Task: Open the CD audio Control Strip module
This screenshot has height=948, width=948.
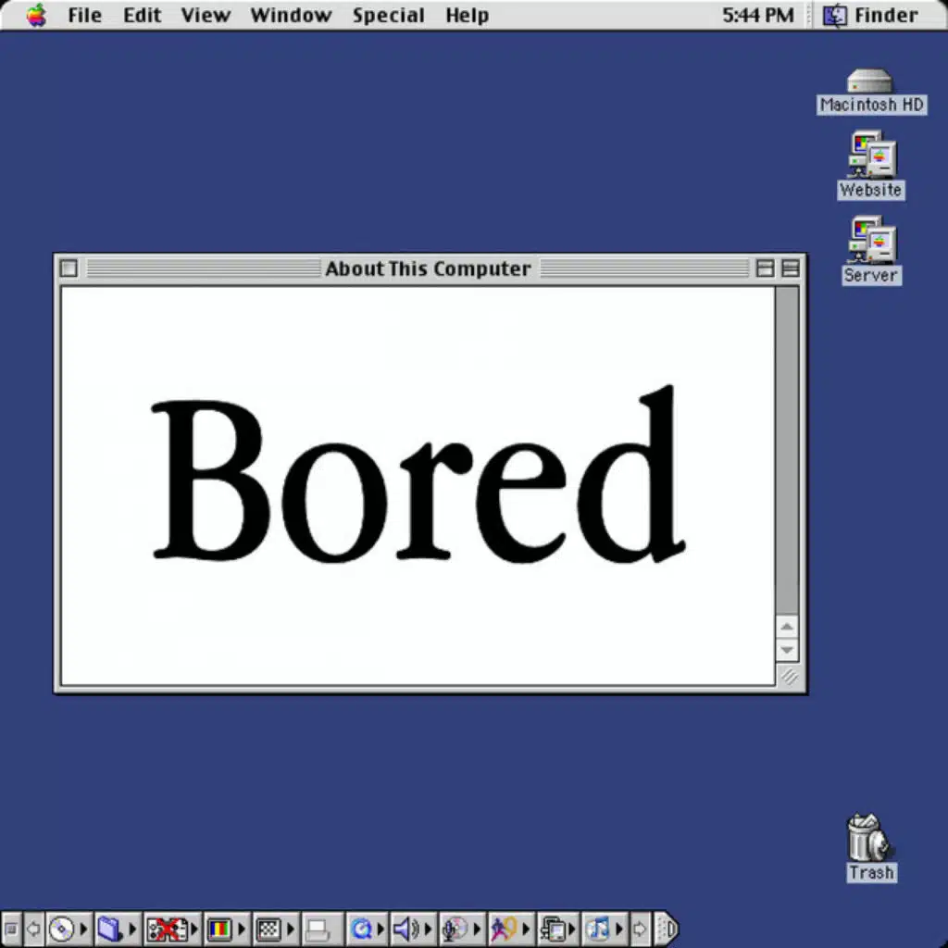Action: 61,929
